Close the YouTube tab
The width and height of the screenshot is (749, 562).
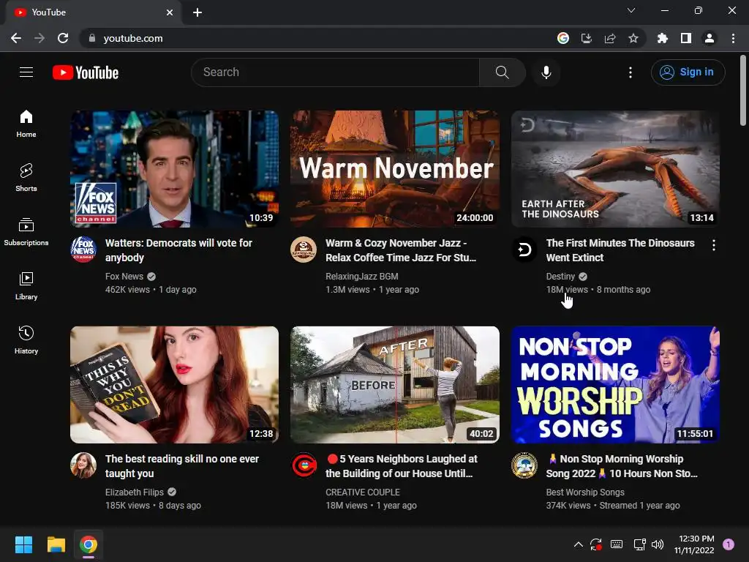coord(170,12)
